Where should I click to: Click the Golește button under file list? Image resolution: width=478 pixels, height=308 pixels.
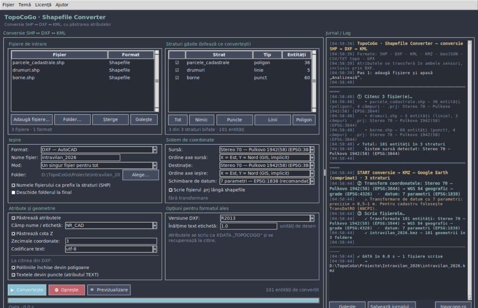(144, 119)
